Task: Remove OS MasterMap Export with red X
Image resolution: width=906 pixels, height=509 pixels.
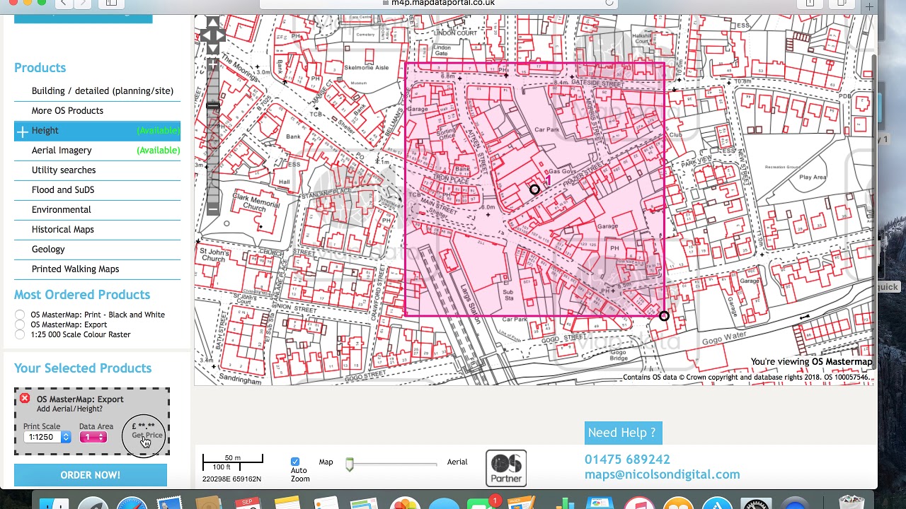Action: pos(25,399)
